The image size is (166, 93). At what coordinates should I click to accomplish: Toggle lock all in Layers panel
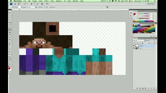tap(142, 43)
